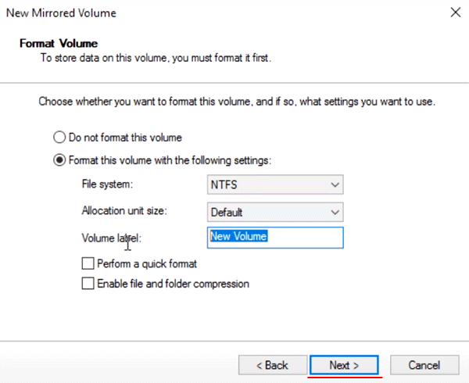Open the File system combo box showing NTFS
469x383 pixels.
[275, 184]
